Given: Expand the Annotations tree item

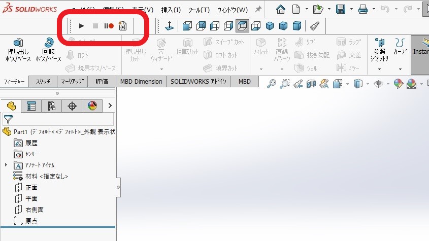Looking at the screenshot, I should [6, 165].
